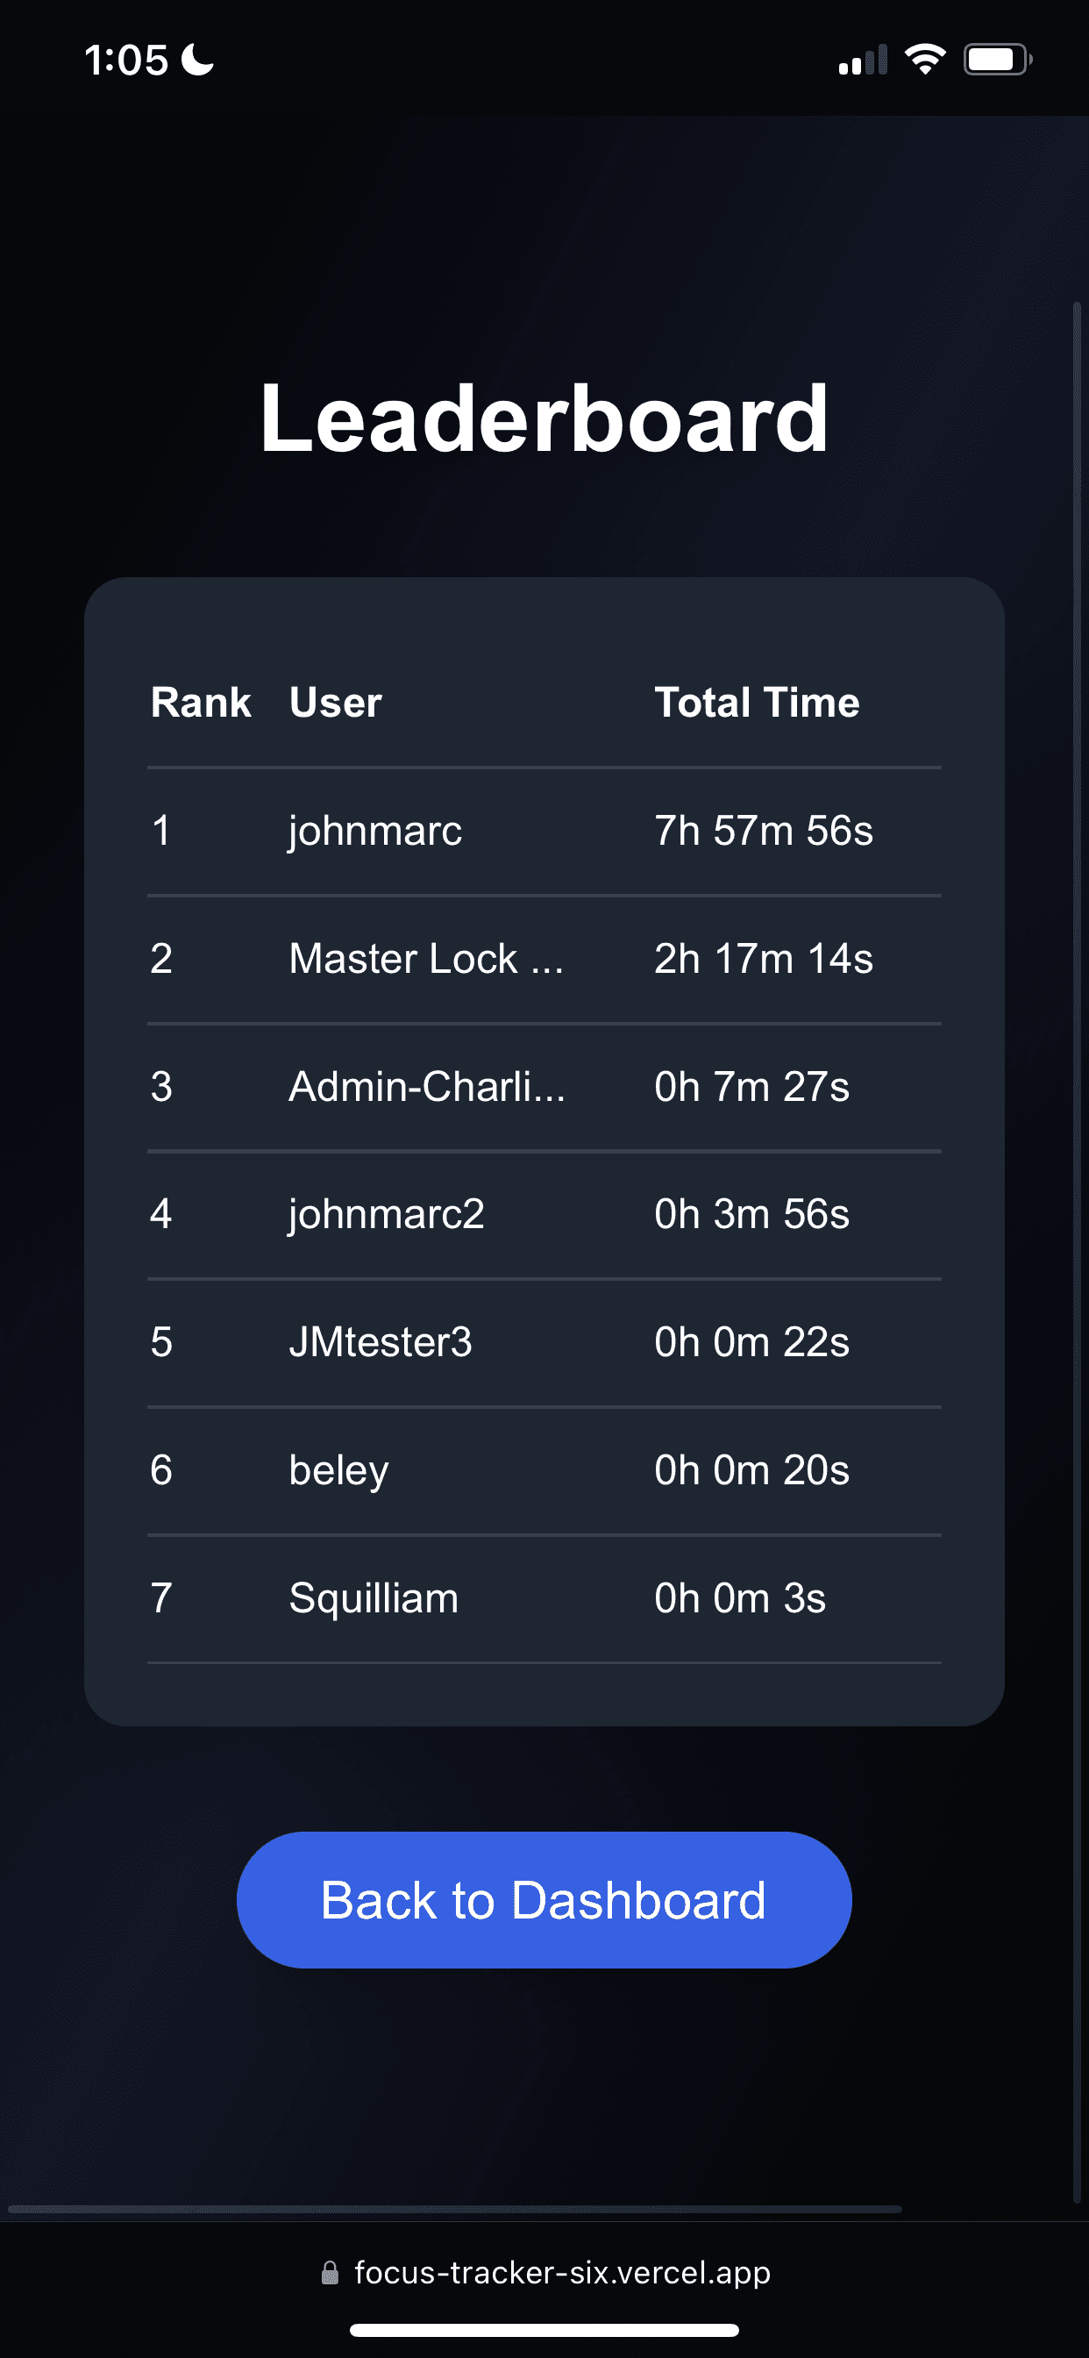Tap the Back to Dashboard button
Image resolution: width=1089 pixels, height=2358 pixels.
(544, 1899)
